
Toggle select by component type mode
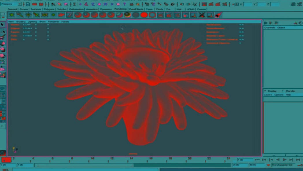(x=66, y=4)
